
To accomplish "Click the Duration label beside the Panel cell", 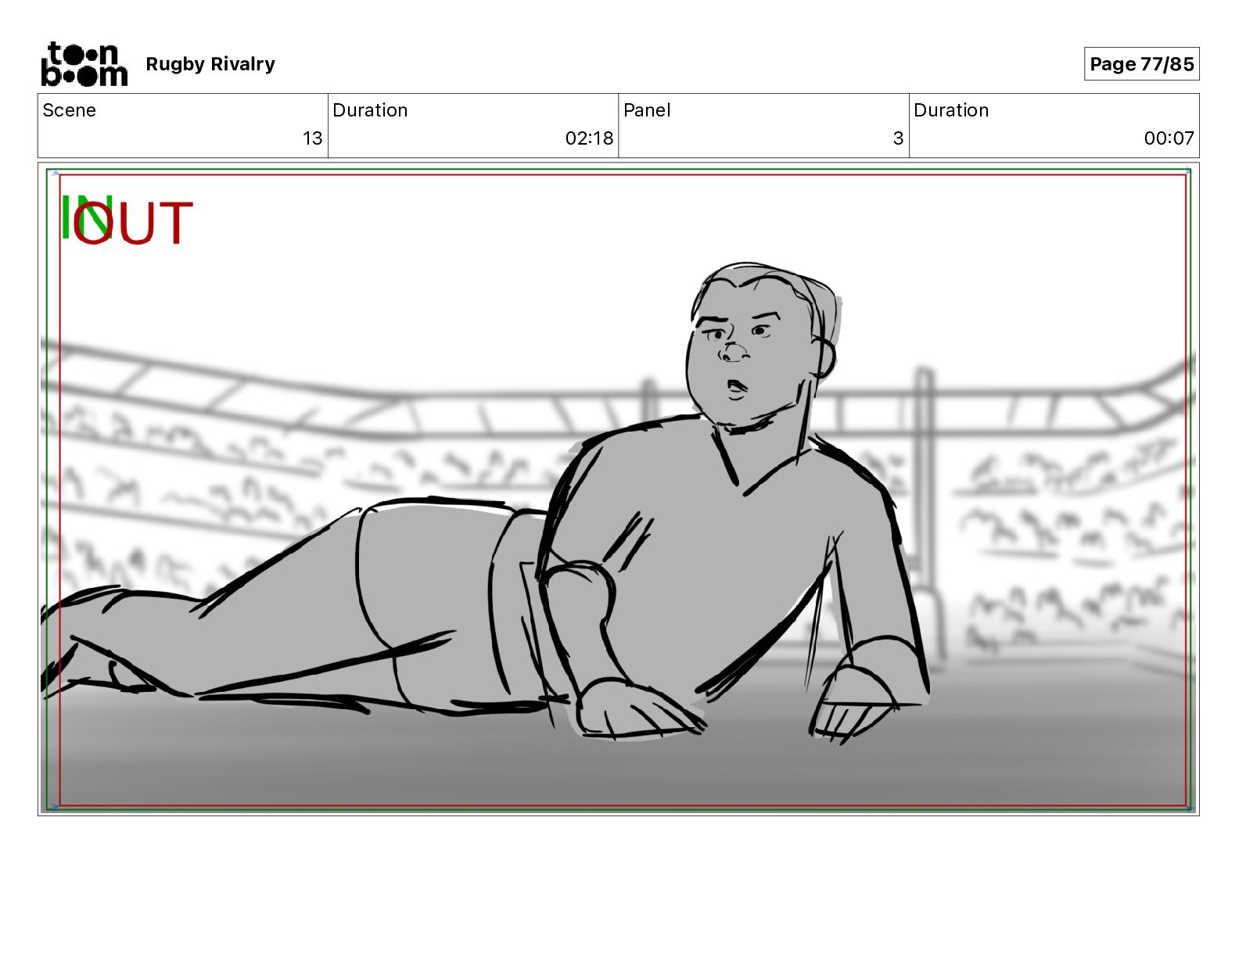I will [951, 110].
